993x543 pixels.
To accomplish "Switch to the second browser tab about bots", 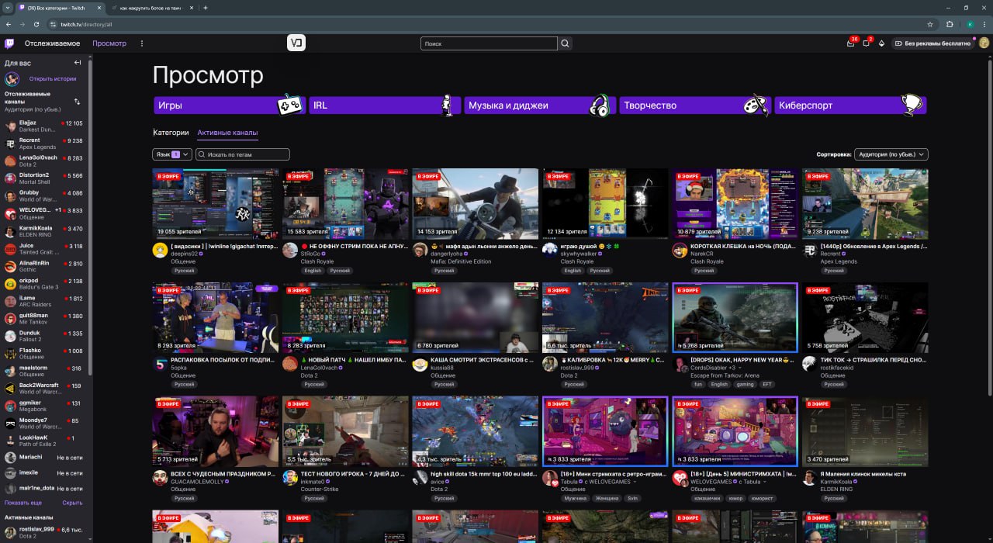I will pos(152,8).
